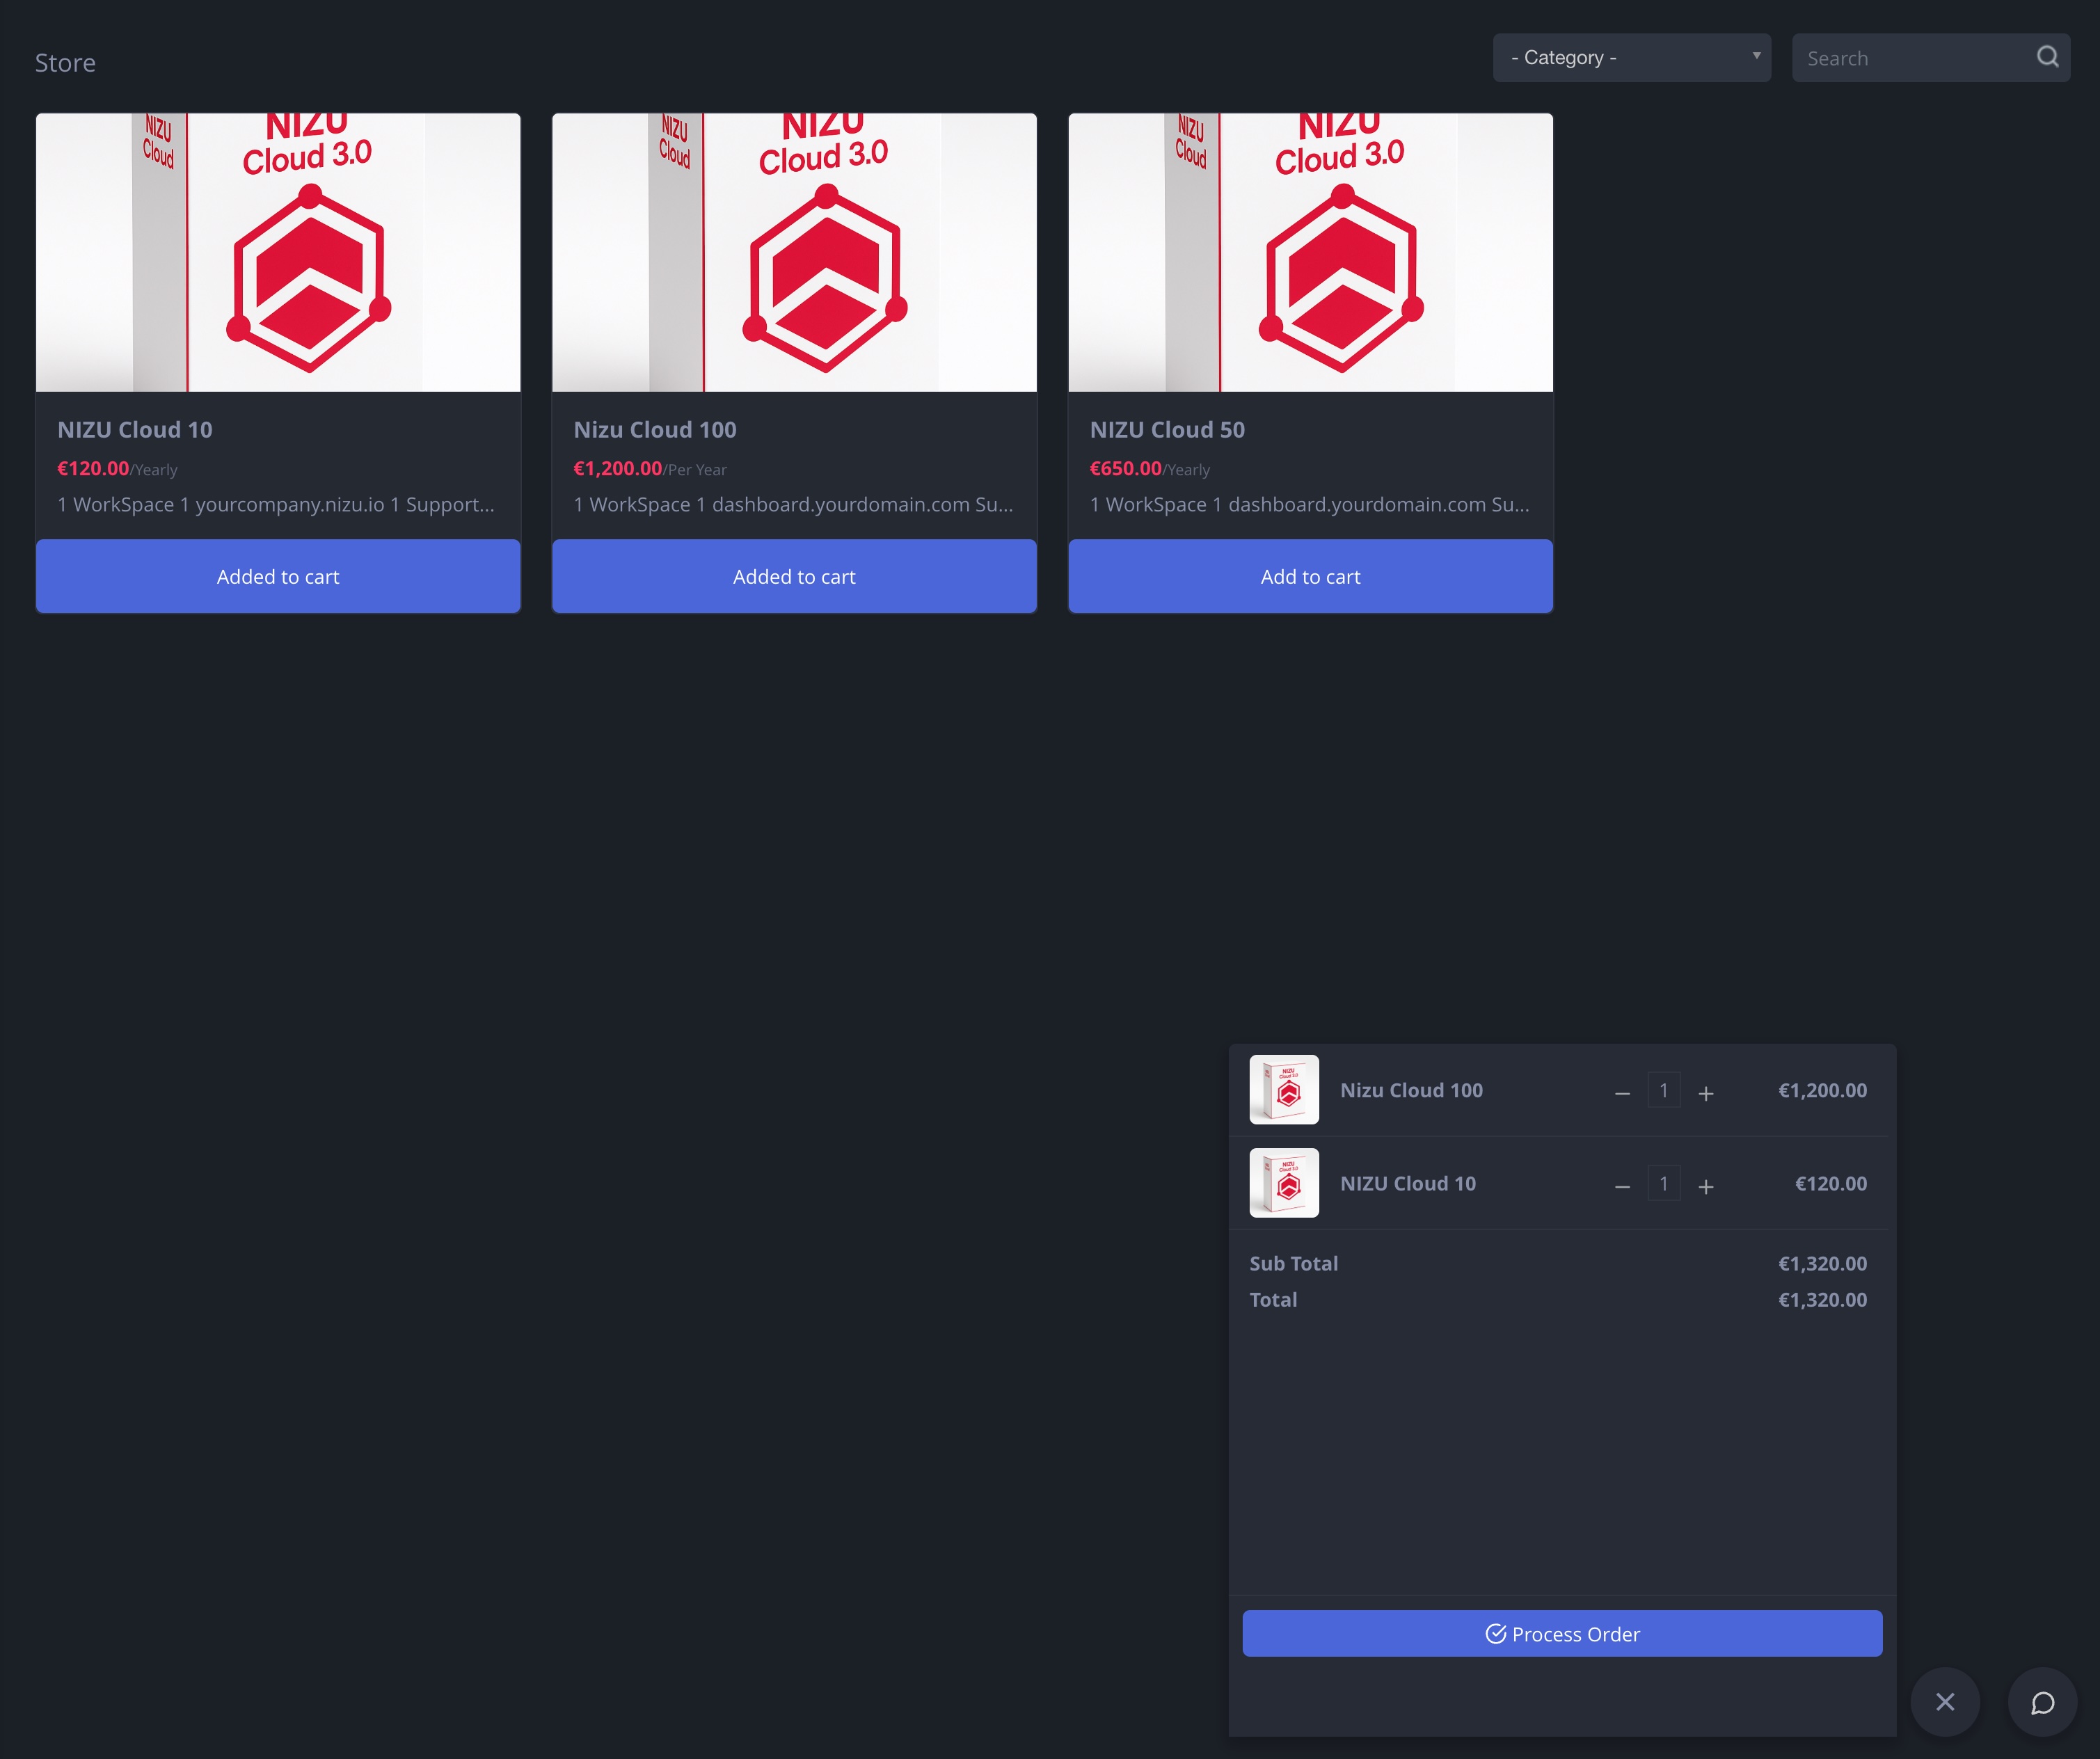This screenshot has width=2100, height=1759.
Task: Click Added to cart under Nizu Cloud 100
Action: [794, 576]
